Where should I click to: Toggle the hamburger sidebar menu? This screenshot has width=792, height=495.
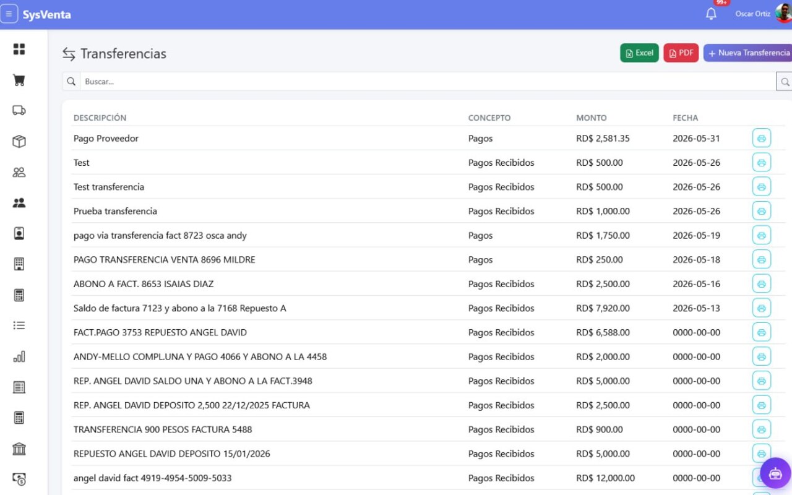[x=9, y=14]
